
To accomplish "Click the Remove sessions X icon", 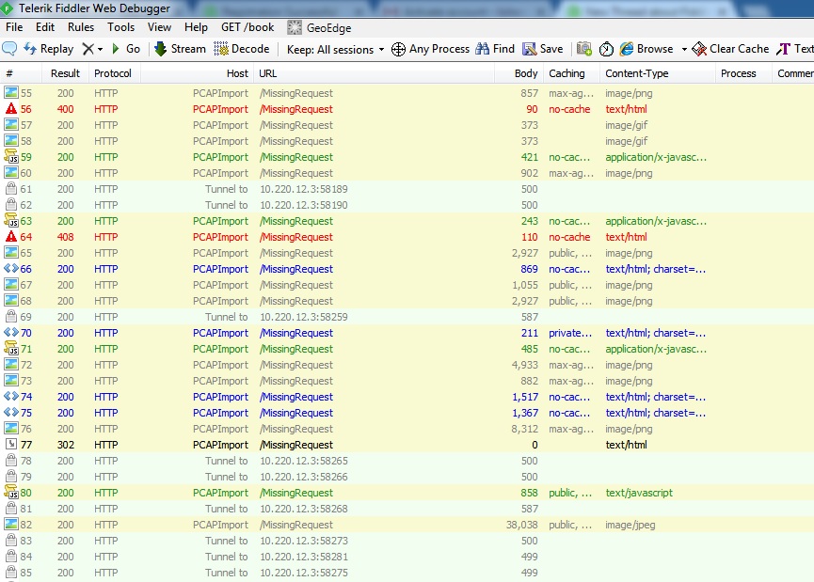I will 88,49.
